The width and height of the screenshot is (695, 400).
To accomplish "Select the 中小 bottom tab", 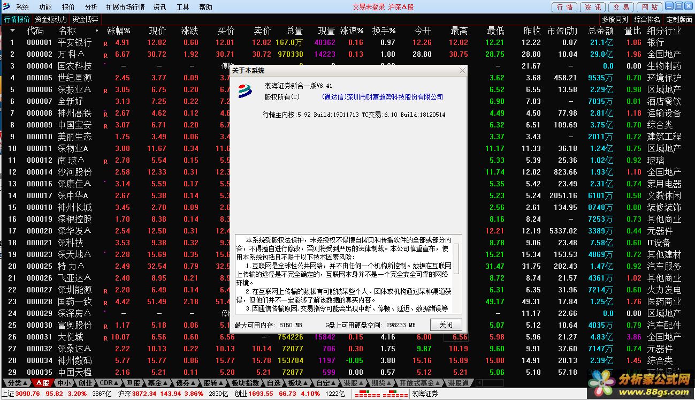I will [x=64, y=383].
